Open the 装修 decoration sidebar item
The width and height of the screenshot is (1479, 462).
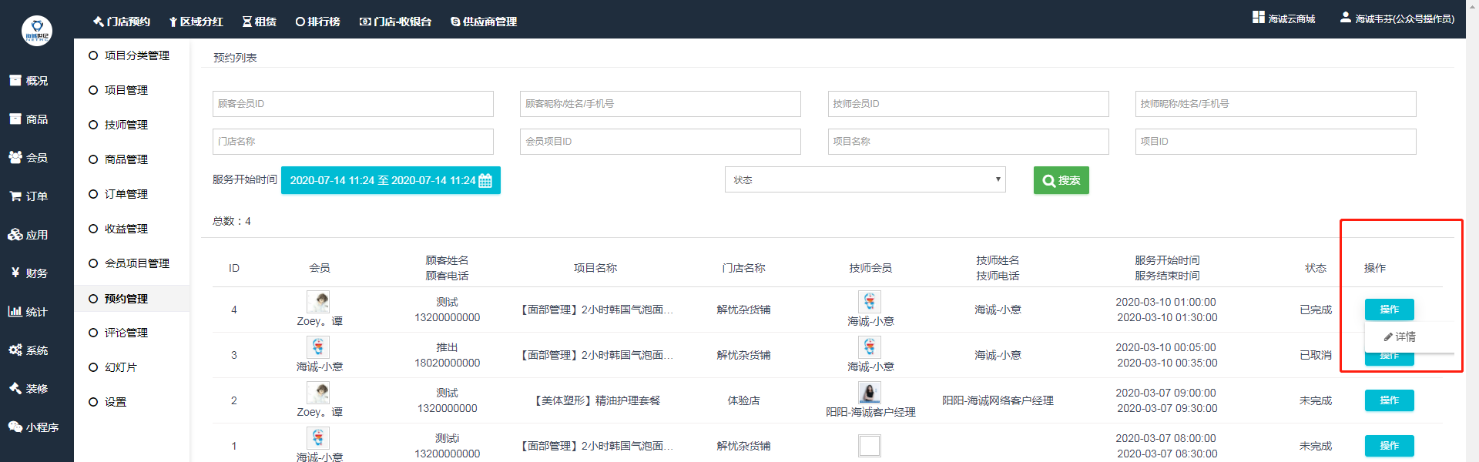29,389
